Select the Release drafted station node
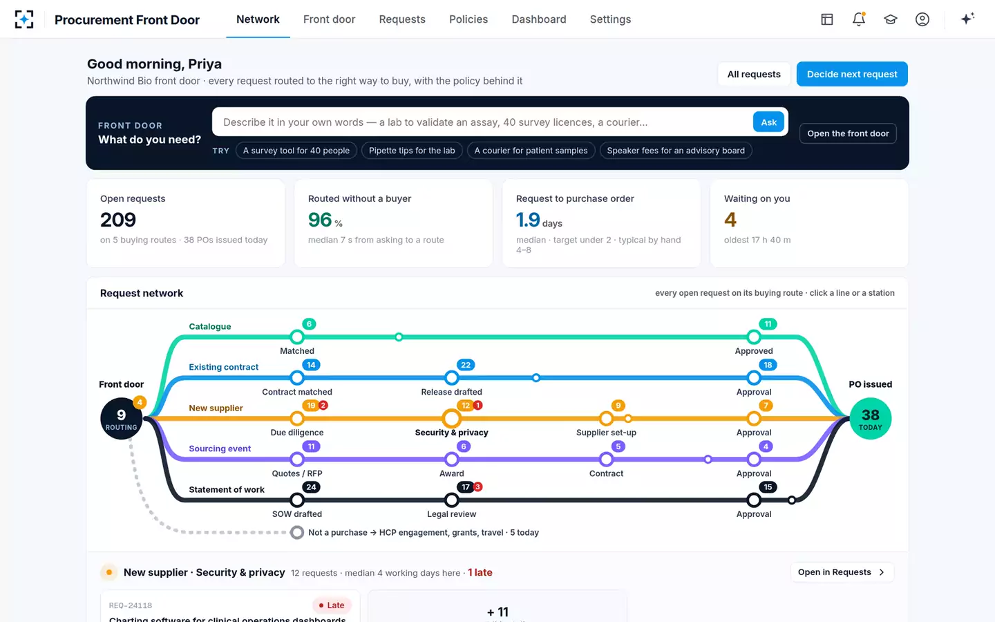 (x=452, y=377)
